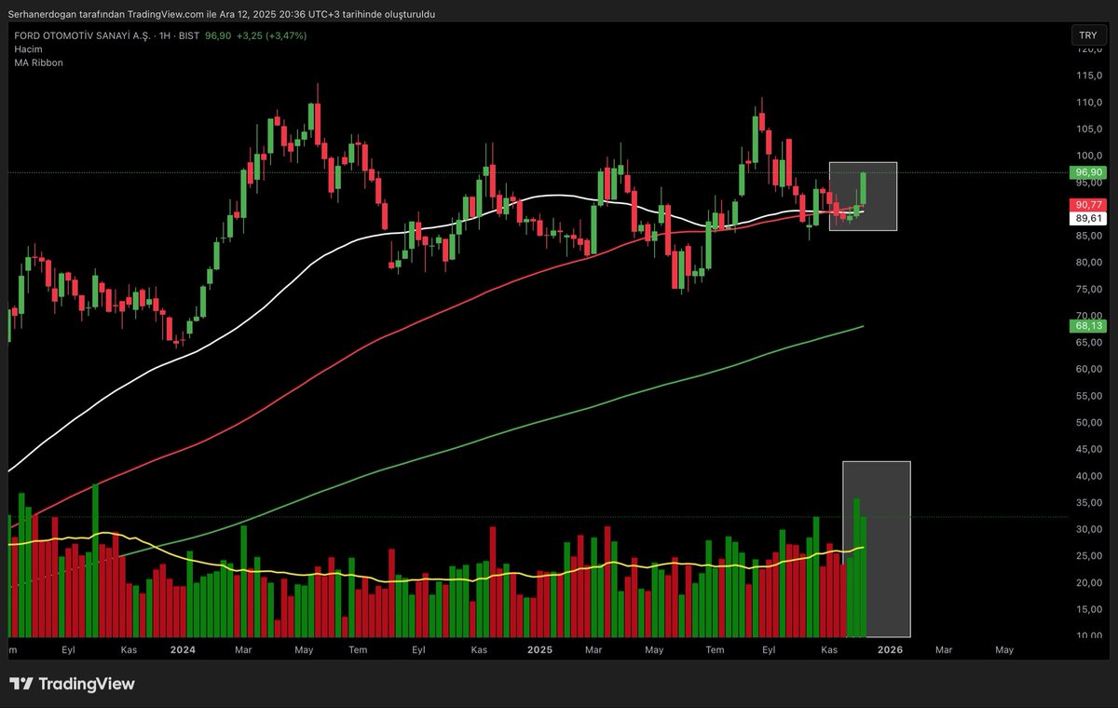Click the 120,0 price axis label
Image resolution: width=1118 pixels, height=708 pixels.
1090,48
